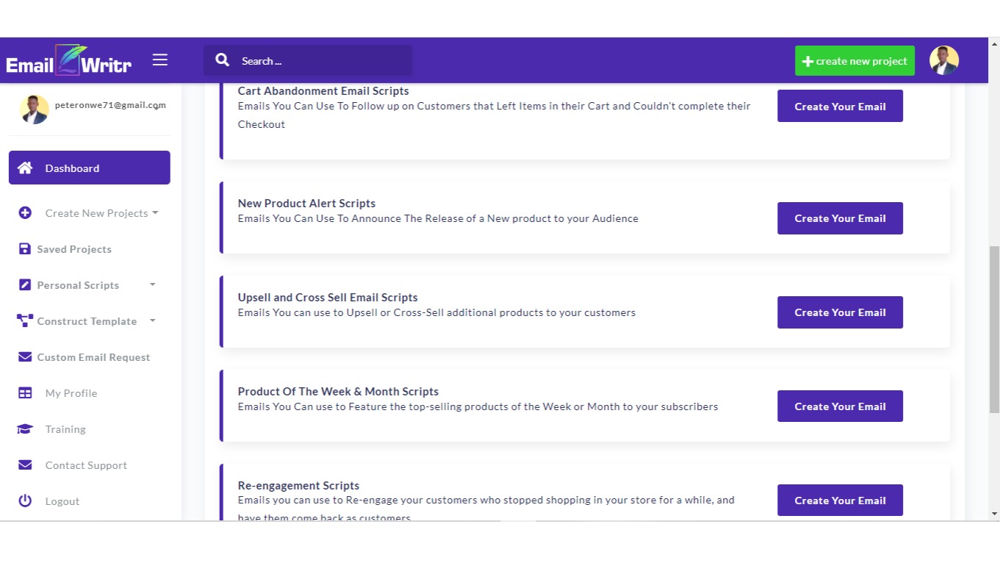Viewport: 1000px width, 563px height.
Task: Open the Dashboard menu item
Action: coord(90,168)
